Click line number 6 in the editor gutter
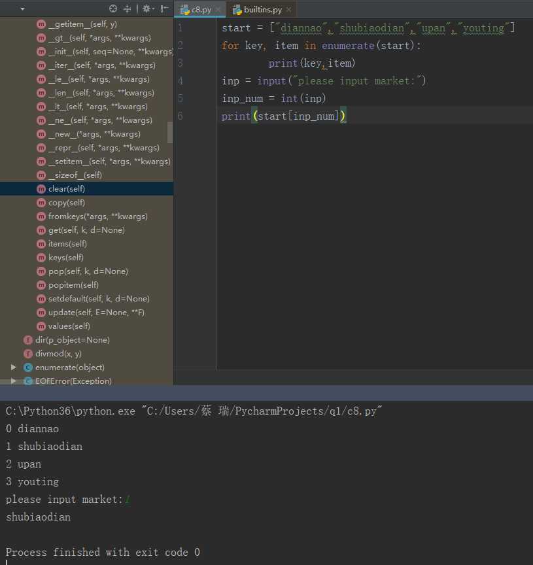Screen dimensions: 533x565 (x=181, y=116)
